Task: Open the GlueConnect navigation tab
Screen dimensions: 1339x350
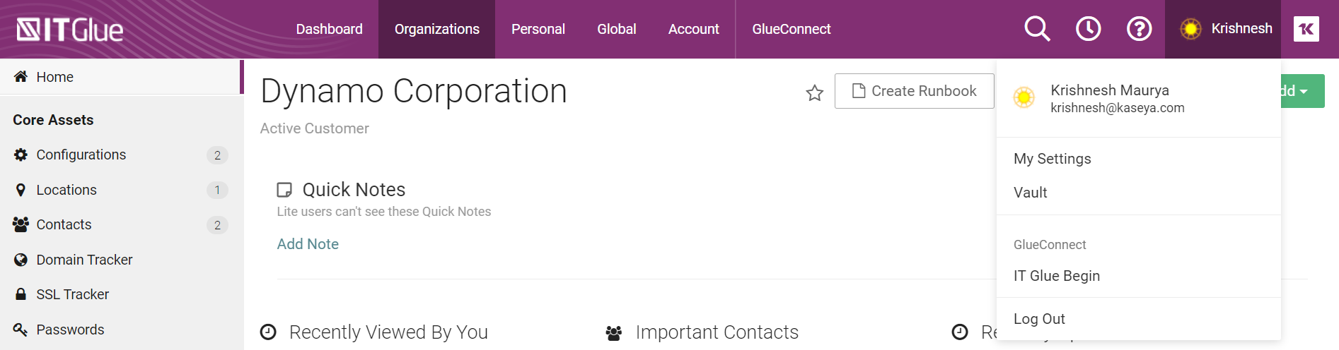Action: (x=791, y=29)
